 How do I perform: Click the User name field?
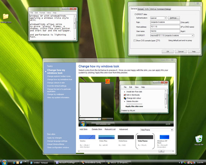point(165,31)
